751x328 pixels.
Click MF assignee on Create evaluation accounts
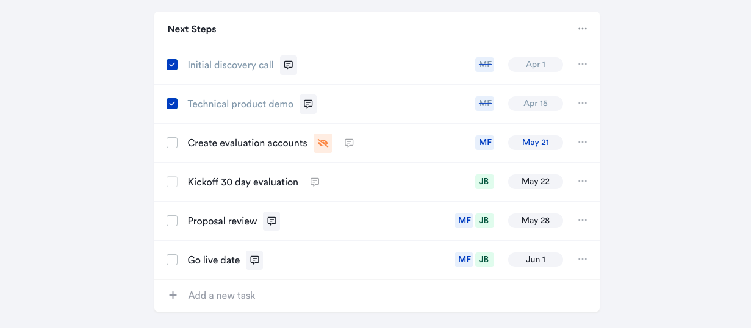tap(485, 143)
